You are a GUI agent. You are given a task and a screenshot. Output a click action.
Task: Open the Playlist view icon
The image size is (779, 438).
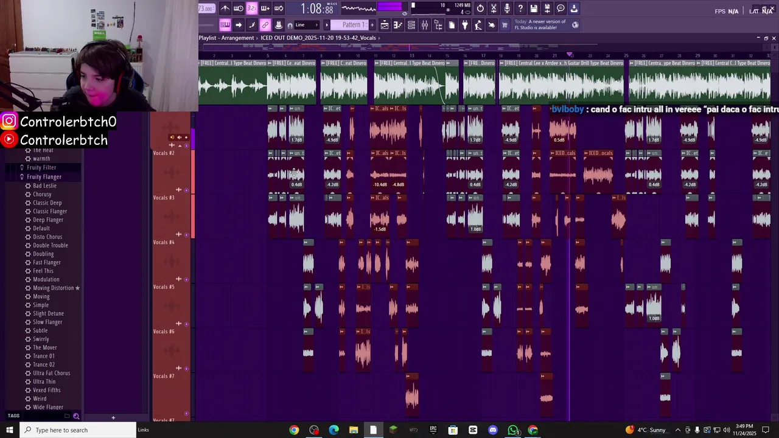tap(385, 25)
